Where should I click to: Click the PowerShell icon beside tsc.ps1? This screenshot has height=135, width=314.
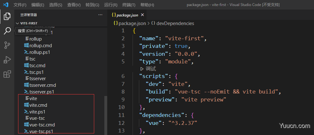26,72
